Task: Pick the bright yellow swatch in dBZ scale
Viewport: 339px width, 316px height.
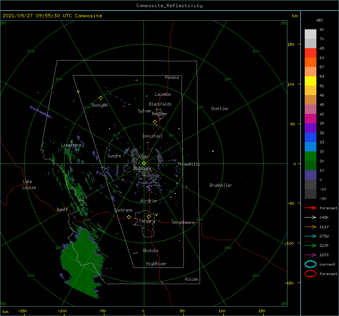Action: [x=310, y=81]
